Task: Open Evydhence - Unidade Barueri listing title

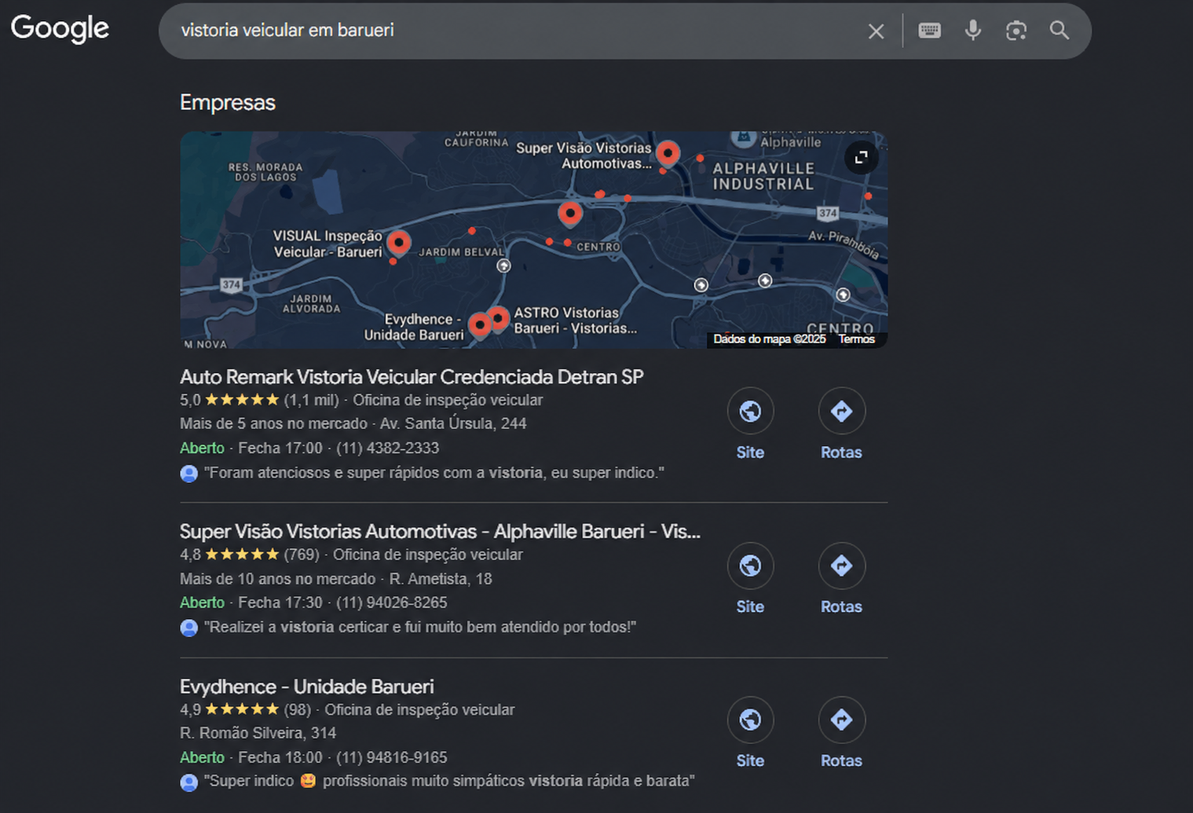Action: tap(307, 687)
